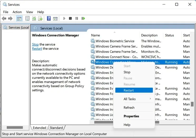Toggle Show/Hide Console Tree icon
196x138 pixels.
point(19,19)
